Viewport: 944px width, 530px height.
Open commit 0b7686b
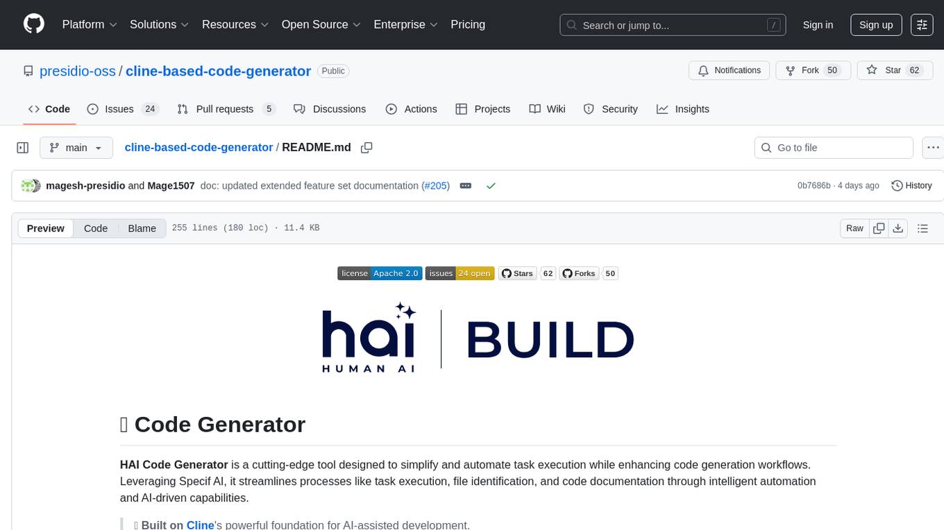814,186
